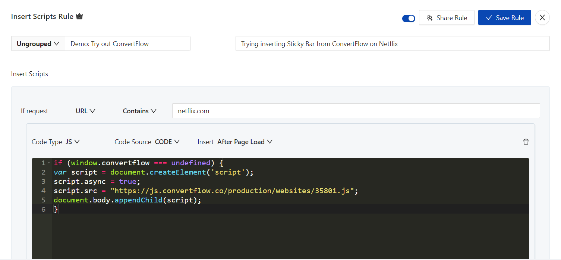
Task: Change the Code Type JS dropdown
Action: point(73,142)
